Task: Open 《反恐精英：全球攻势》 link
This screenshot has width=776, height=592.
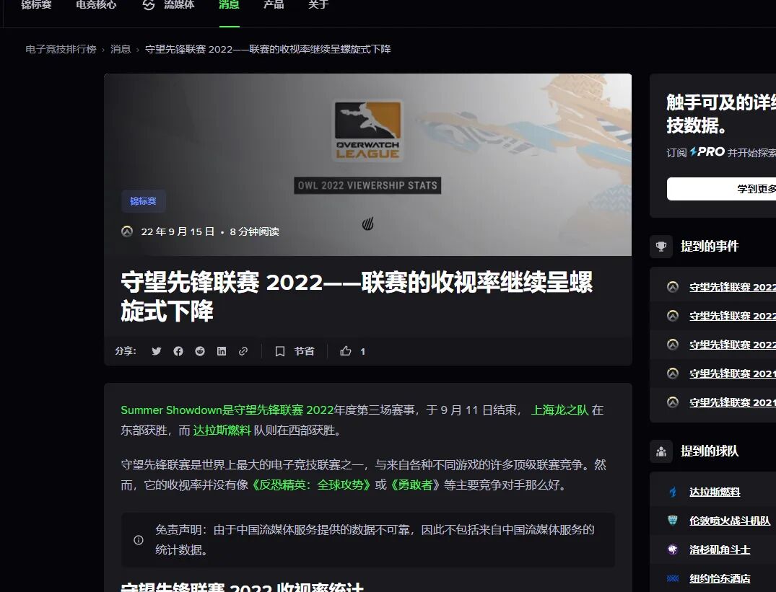Action: coord(311,485)
